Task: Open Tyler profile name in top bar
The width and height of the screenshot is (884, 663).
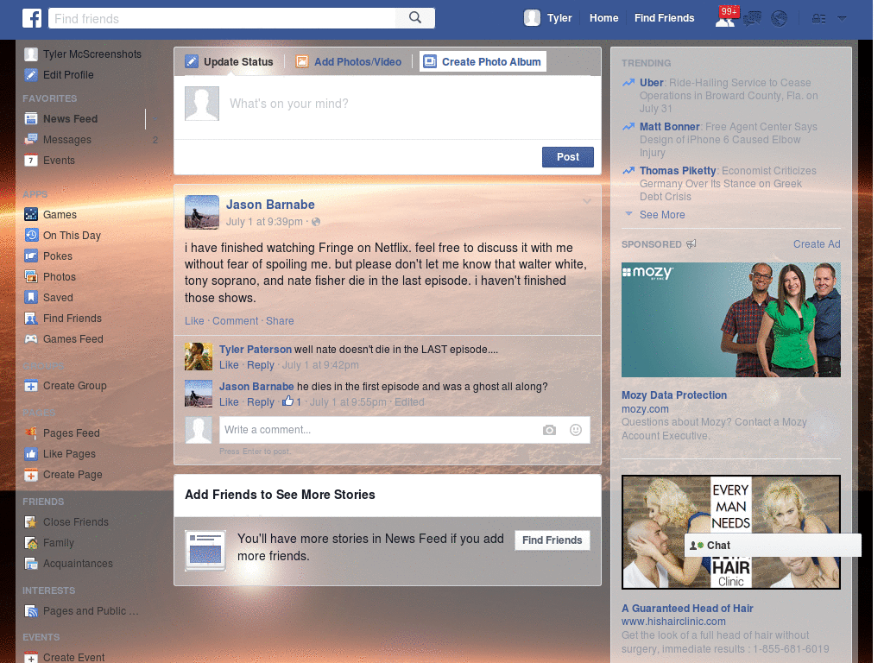Action: tap(559, 18)
